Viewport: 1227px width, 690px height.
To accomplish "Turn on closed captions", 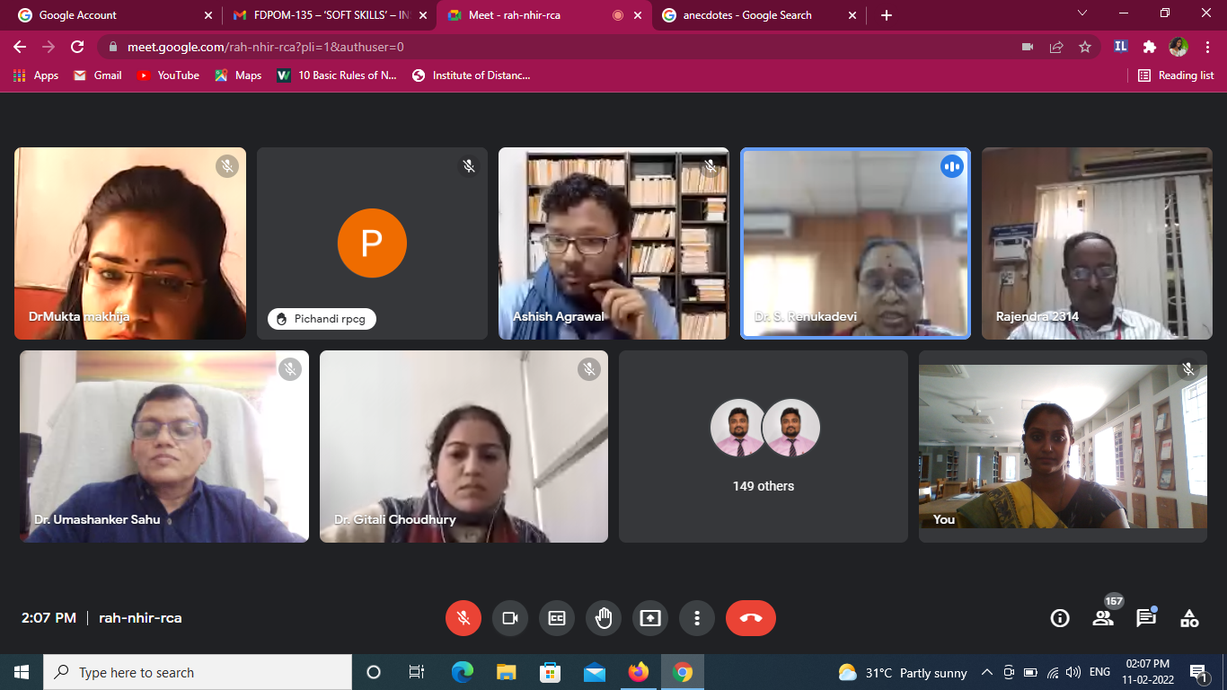I will (557, 618).
